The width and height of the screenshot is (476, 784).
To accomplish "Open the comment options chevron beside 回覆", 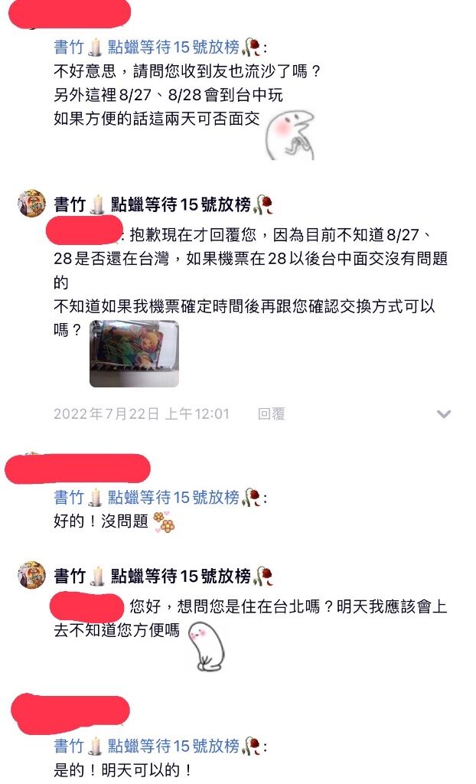I will click(444, 414).
